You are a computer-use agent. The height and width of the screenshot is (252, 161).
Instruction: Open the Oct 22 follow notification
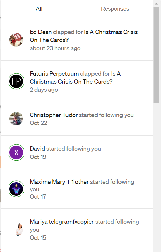pyautogui.click(x=77, y=119)
